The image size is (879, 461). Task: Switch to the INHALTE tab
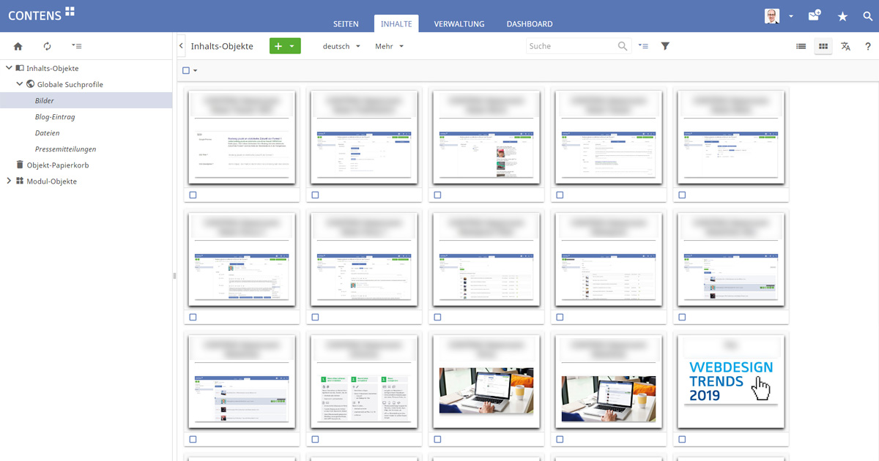[396, 23]
